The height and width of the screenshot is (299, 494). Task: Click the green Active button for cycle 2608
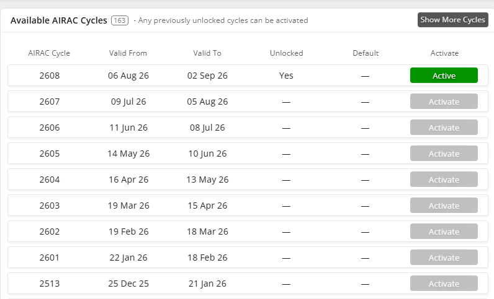(444, 76)
